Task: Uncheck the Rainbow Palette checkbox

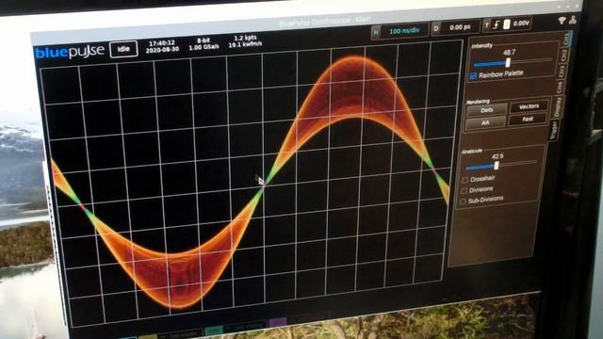Action: click(473, 75)
